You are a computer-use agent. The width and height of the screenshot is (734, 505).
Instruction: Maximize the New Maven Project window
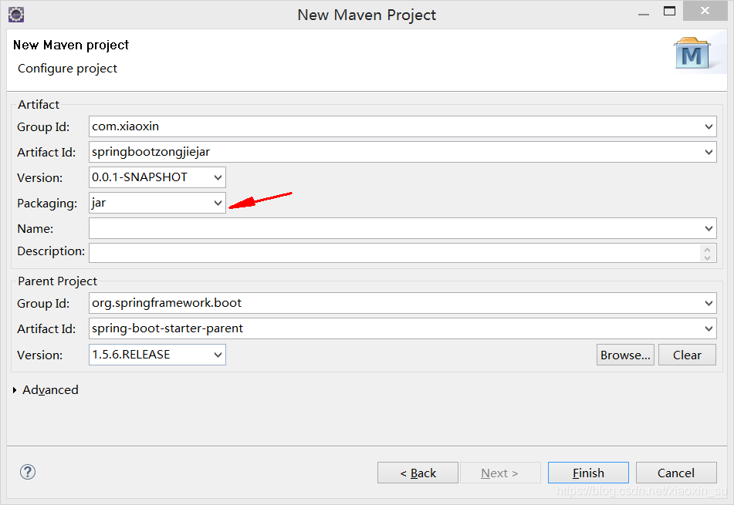(x=669, y=12)
